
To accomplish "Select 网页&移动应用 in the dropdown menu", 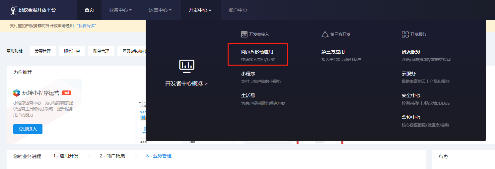I will [257, 52].
